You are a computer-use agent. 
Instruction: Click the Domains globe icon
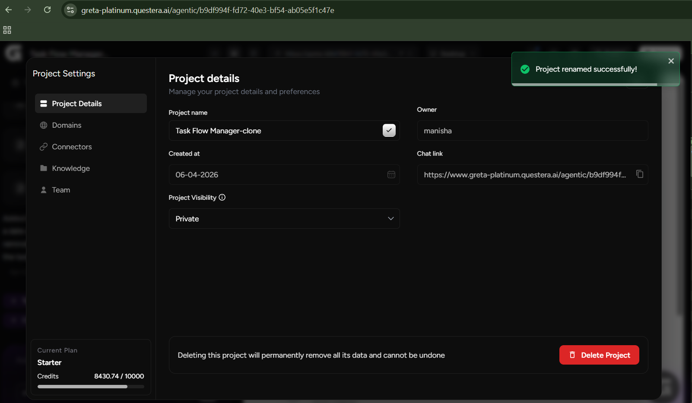pos(44,125)
